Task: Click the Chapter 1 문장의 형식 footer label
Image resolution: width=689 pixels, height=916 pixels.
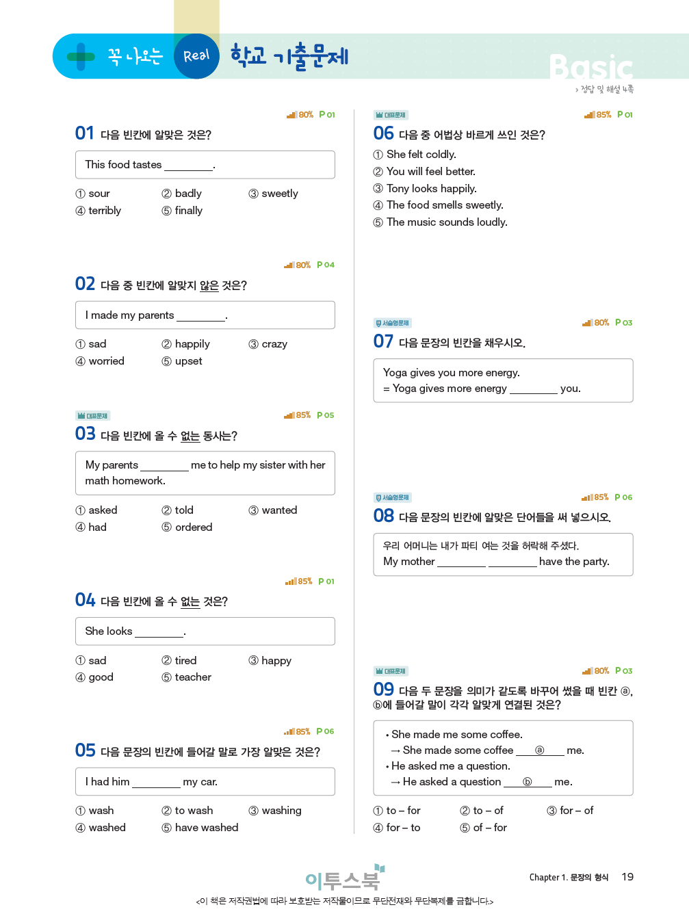Action: (568, 878)
